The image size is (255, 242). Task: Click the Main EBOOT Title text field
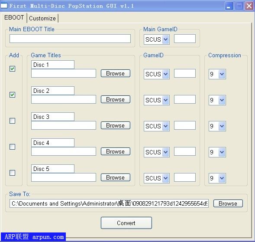(70, 39)
